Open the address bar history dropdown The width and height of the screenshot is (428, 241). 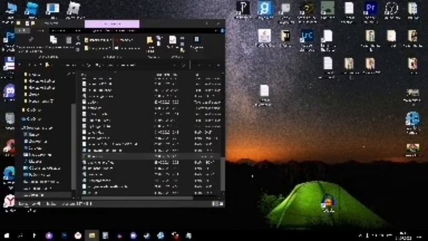(x=175, y=66)
